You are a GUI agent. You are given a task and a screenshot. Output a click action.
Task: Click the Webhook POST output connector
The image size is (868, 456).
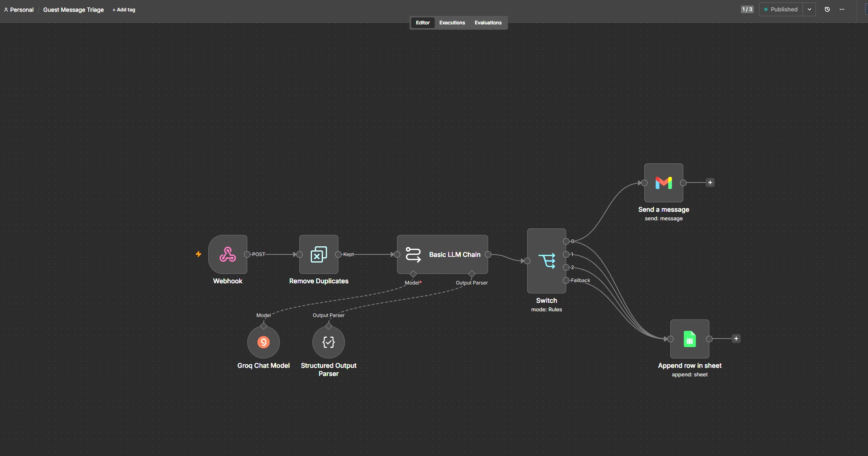pos(247,254)
